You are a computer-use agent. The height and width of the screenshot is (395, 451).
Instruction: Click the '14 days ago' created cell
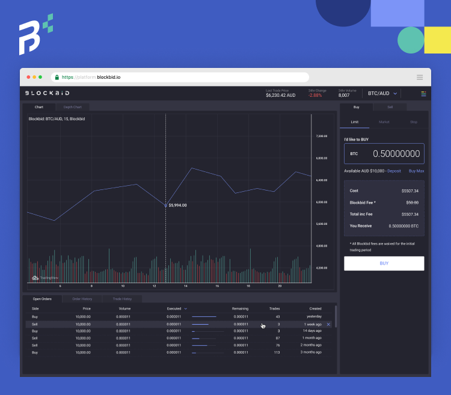click(x=312, y=331)
